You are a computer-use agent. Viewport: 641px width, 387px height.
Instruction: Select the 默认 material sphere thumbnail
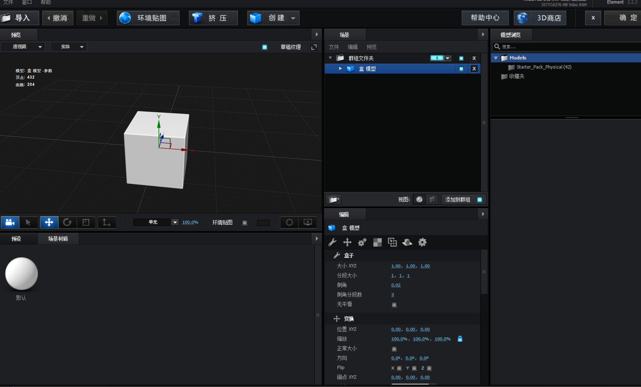(x=21, y=274)
